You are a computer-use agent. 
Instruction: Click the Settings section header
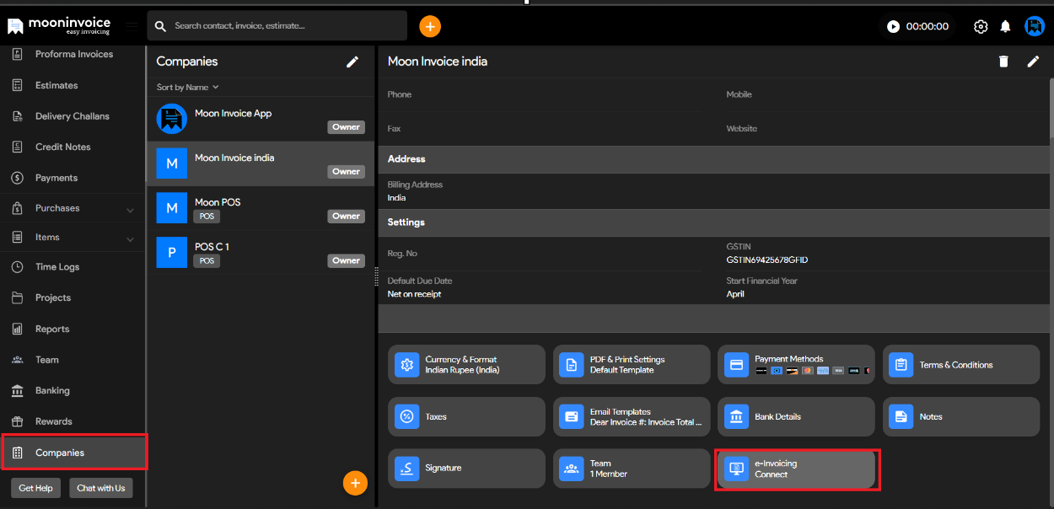pyautogui.click(x=713, y=222)
